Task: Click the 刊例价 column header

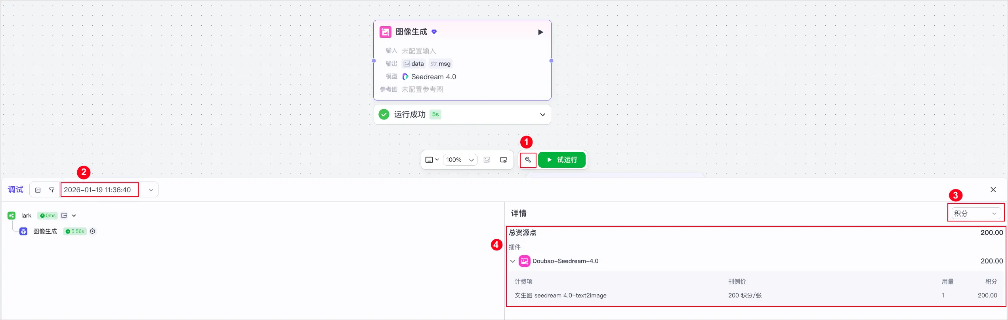Action: (x=737, y=282)
